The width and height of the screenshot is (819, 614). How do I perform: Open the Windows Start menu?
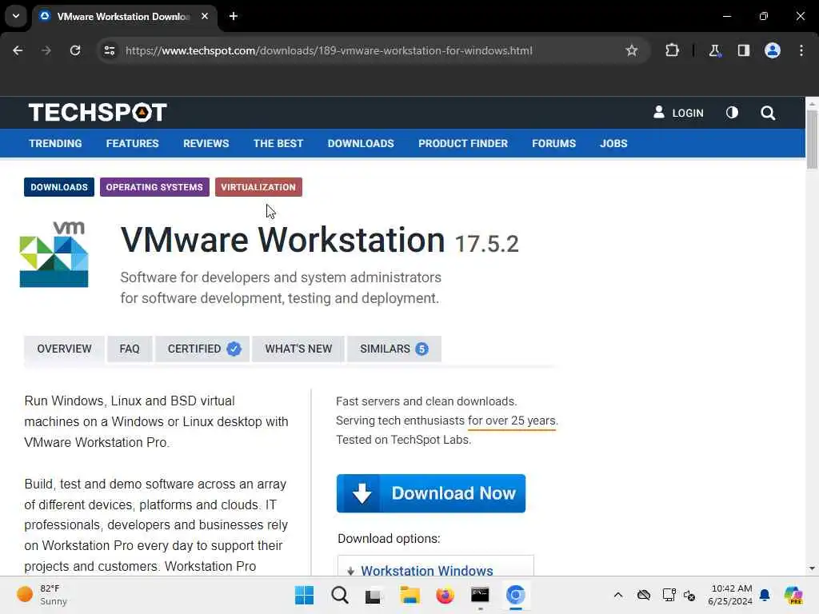(304, 595)
